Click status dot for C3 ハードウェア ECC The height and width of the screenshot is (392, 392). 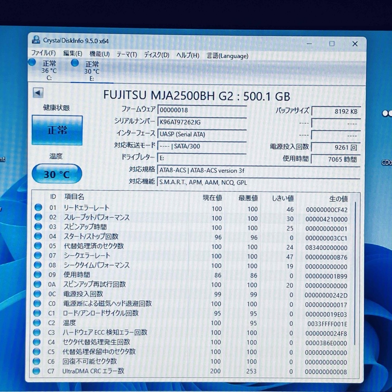coord(37,332)
